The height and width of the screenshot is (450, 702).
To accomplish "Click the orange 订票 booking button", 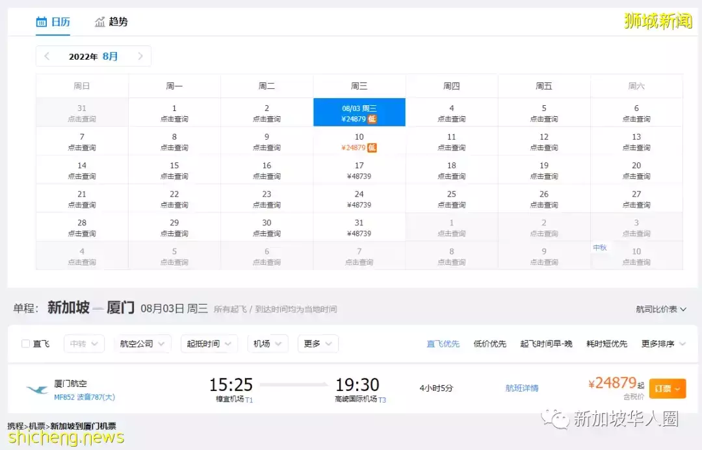I will [668, 388].
